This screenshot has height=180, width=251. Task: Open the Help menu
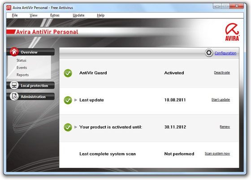pos(100,15)
